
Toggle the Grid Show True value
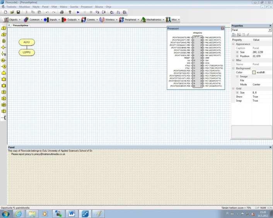[x=255, y=96]
